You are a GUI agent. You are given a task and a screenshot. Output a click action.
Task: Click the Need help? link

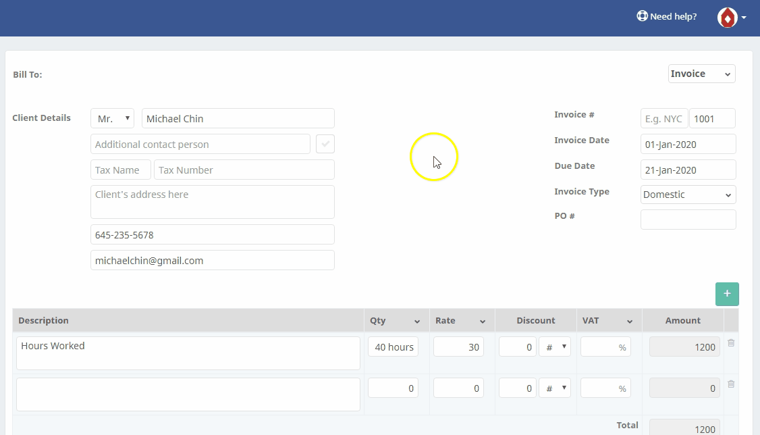[667, 16]
